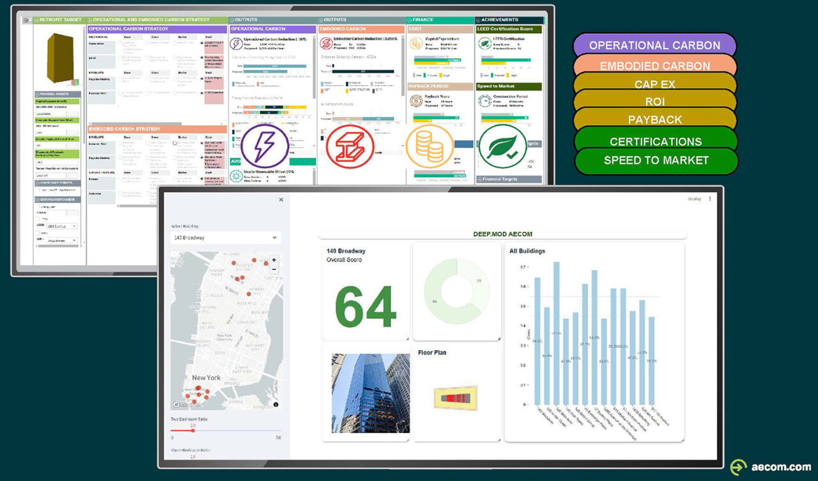This screenshot has width=818, height=481.
Task: Click the map zoom in button
Action: click(274, 261)
